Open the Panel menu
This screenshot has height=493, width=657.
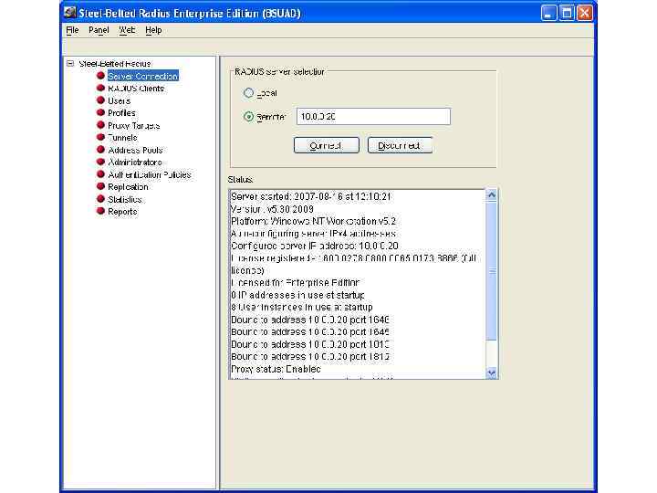point(99,30)
